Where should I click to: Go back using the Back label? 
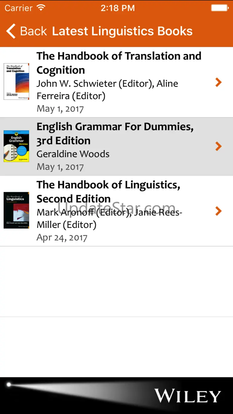pyautogui.click(x=33, y=31)
